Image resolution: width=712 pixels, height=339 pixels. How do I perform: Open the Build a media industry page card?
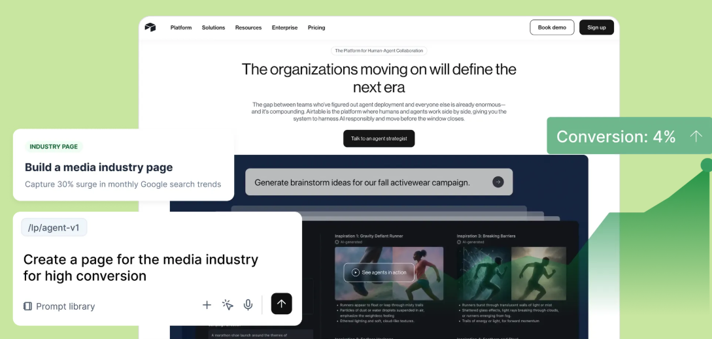[124, 165]
